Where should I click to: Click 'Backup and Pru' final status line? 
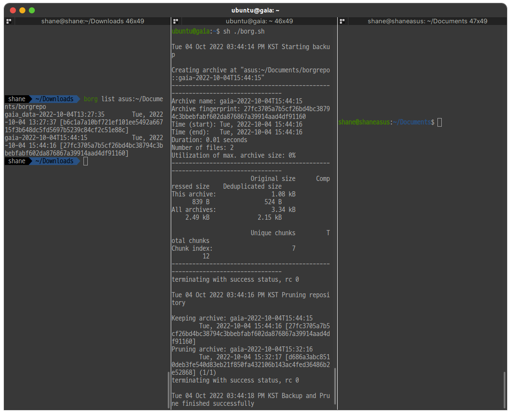click(x=251, y=396)
